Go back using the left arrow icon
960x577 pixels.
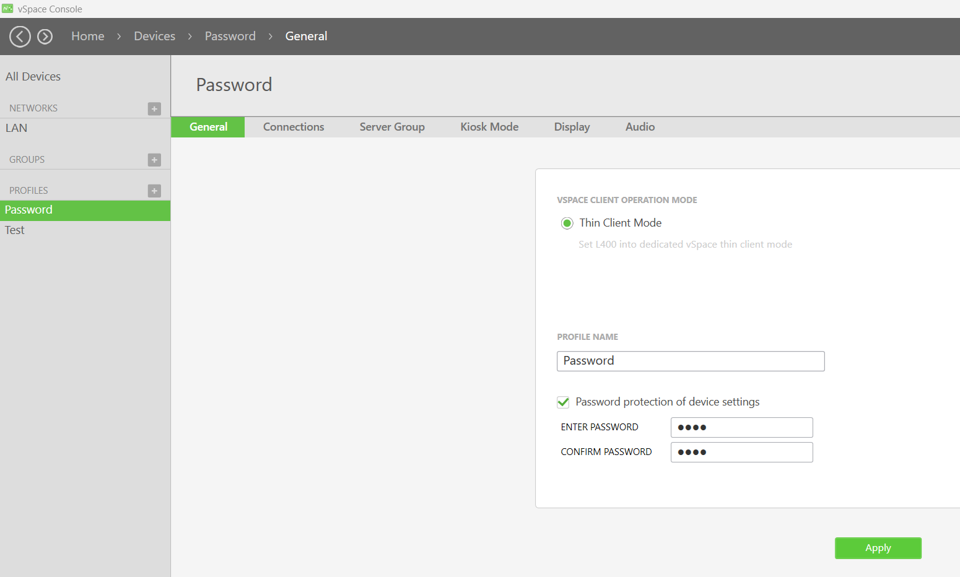(x=20, y=37)
